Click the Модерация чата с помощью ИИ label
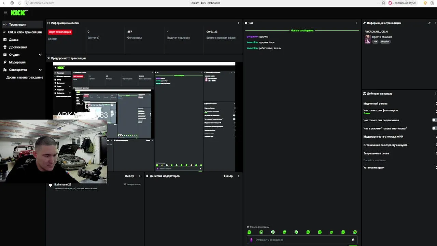Viewport: 437px width, 246px height. click(x=383, y=137)
